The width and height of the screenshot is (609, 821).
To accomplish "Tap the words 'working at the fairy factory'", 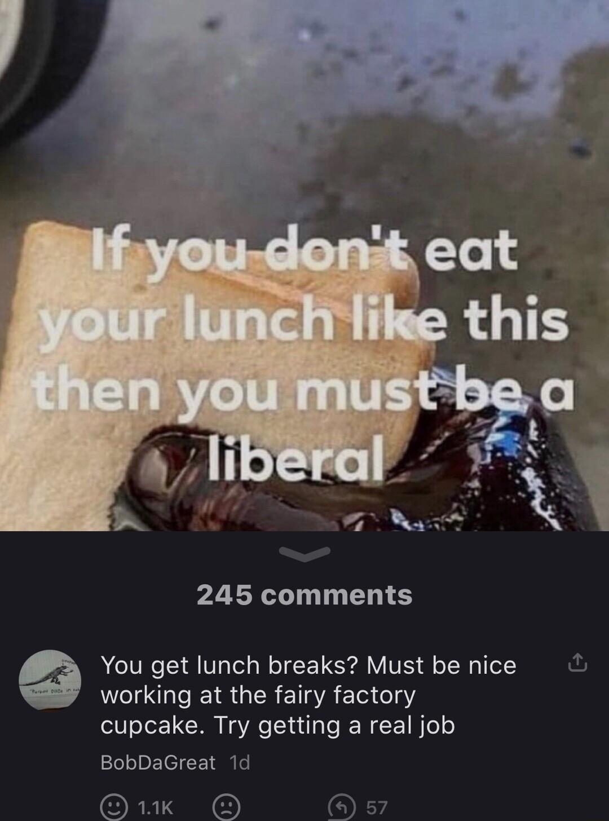I will (x=258, y=695).
